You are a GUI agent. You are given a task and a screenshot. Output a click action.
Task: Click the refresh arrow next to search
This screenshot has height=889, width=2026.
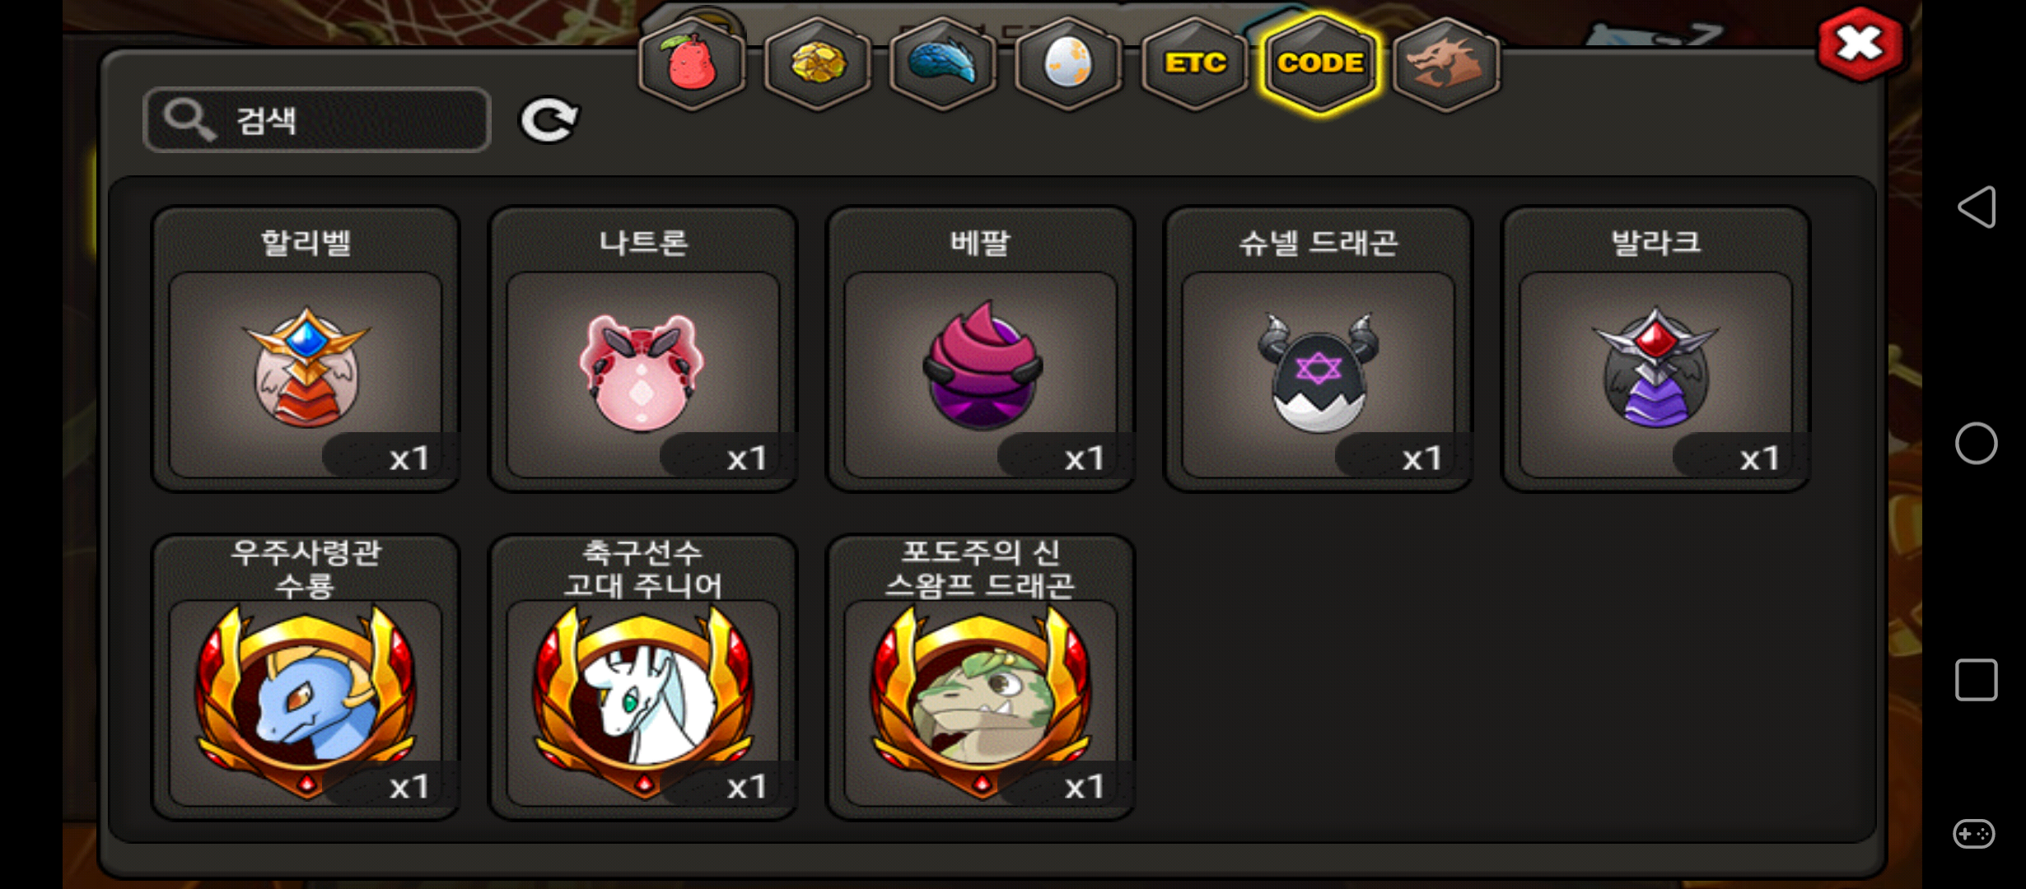[x=549, y=120]
